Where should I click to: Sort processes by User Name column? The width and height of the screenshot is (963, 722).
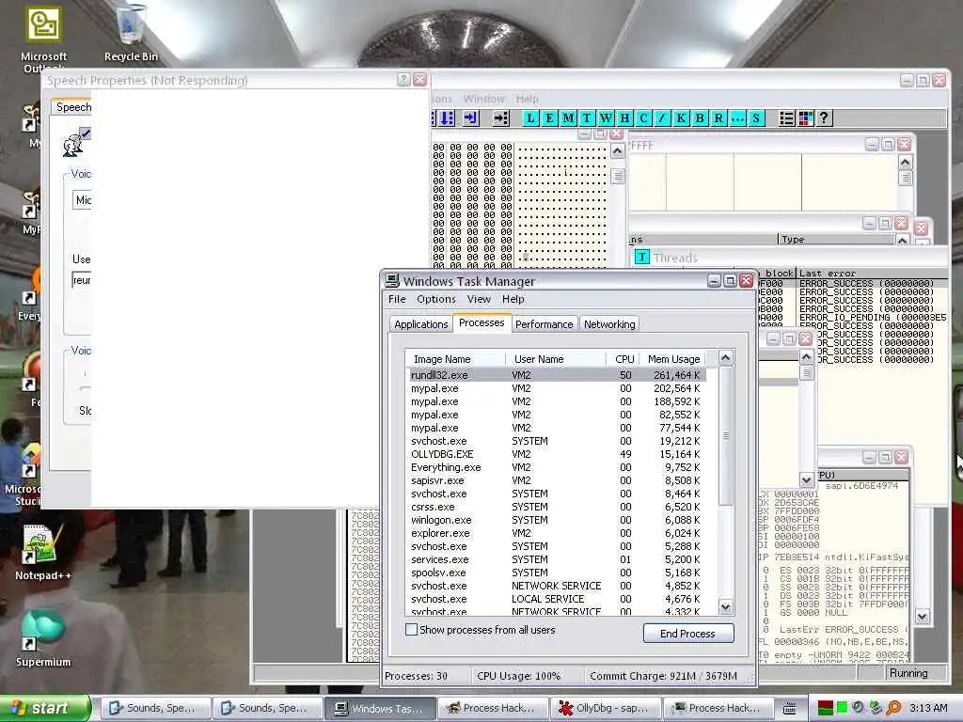(556, 359)
